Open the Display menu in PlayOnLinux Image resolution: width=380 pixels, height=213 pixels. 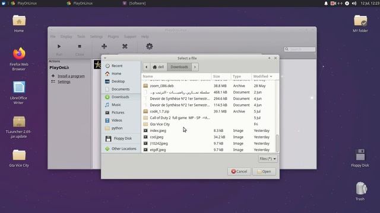click(x=66, y=37)
